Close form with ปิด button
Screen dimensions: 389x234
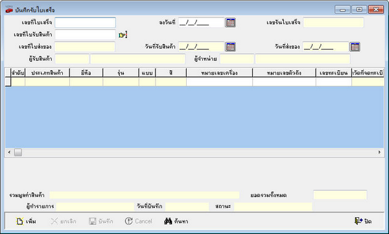[363, 221]
